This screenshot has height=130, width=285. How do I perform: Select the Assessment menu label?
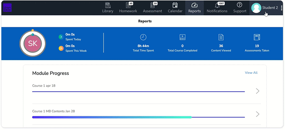click(x=152, y=11)
